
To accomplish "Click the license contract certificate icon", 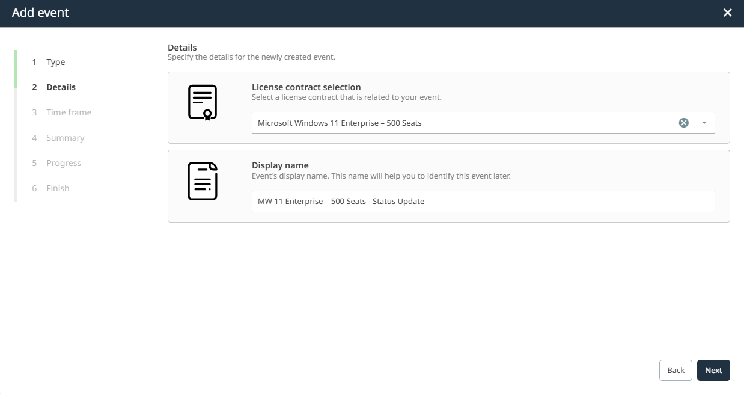I will pyautogui.click(x=203, y=102).
